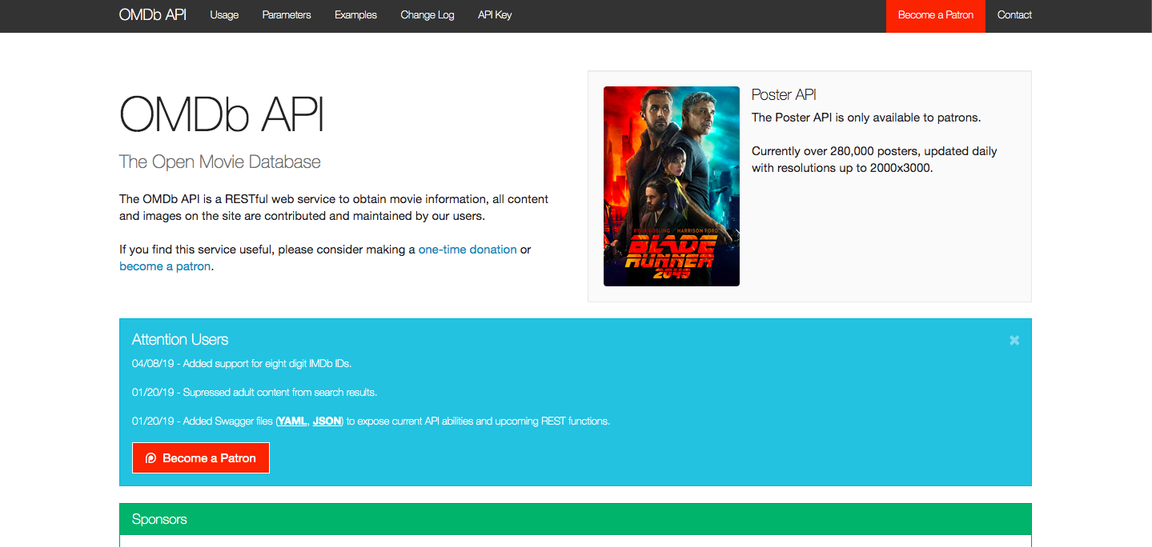
Task: Click the Poster API heading
Action: (784, 94)
